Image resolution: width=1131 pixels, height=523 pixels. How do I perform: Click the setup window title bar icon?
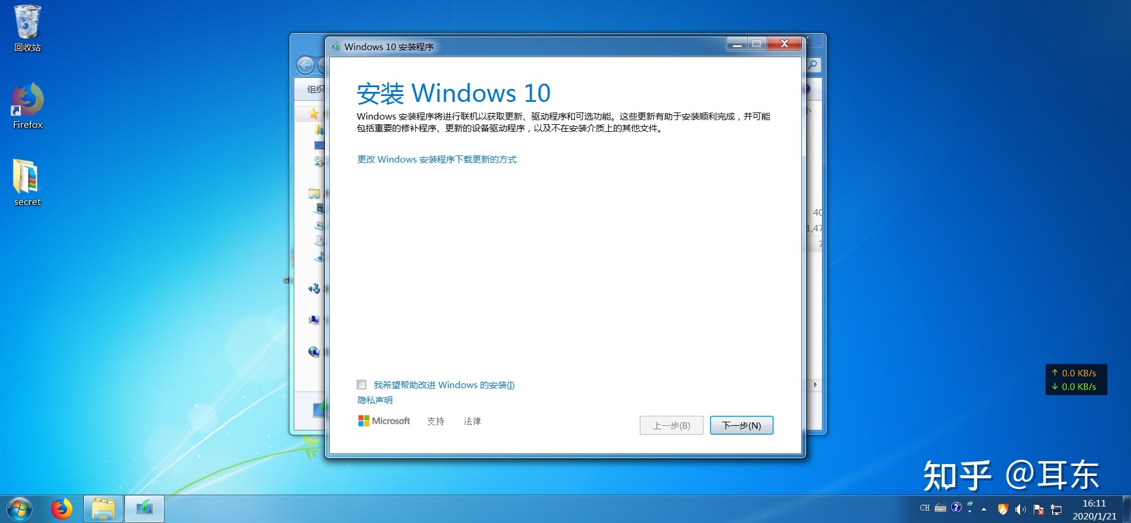pos(336,47)
